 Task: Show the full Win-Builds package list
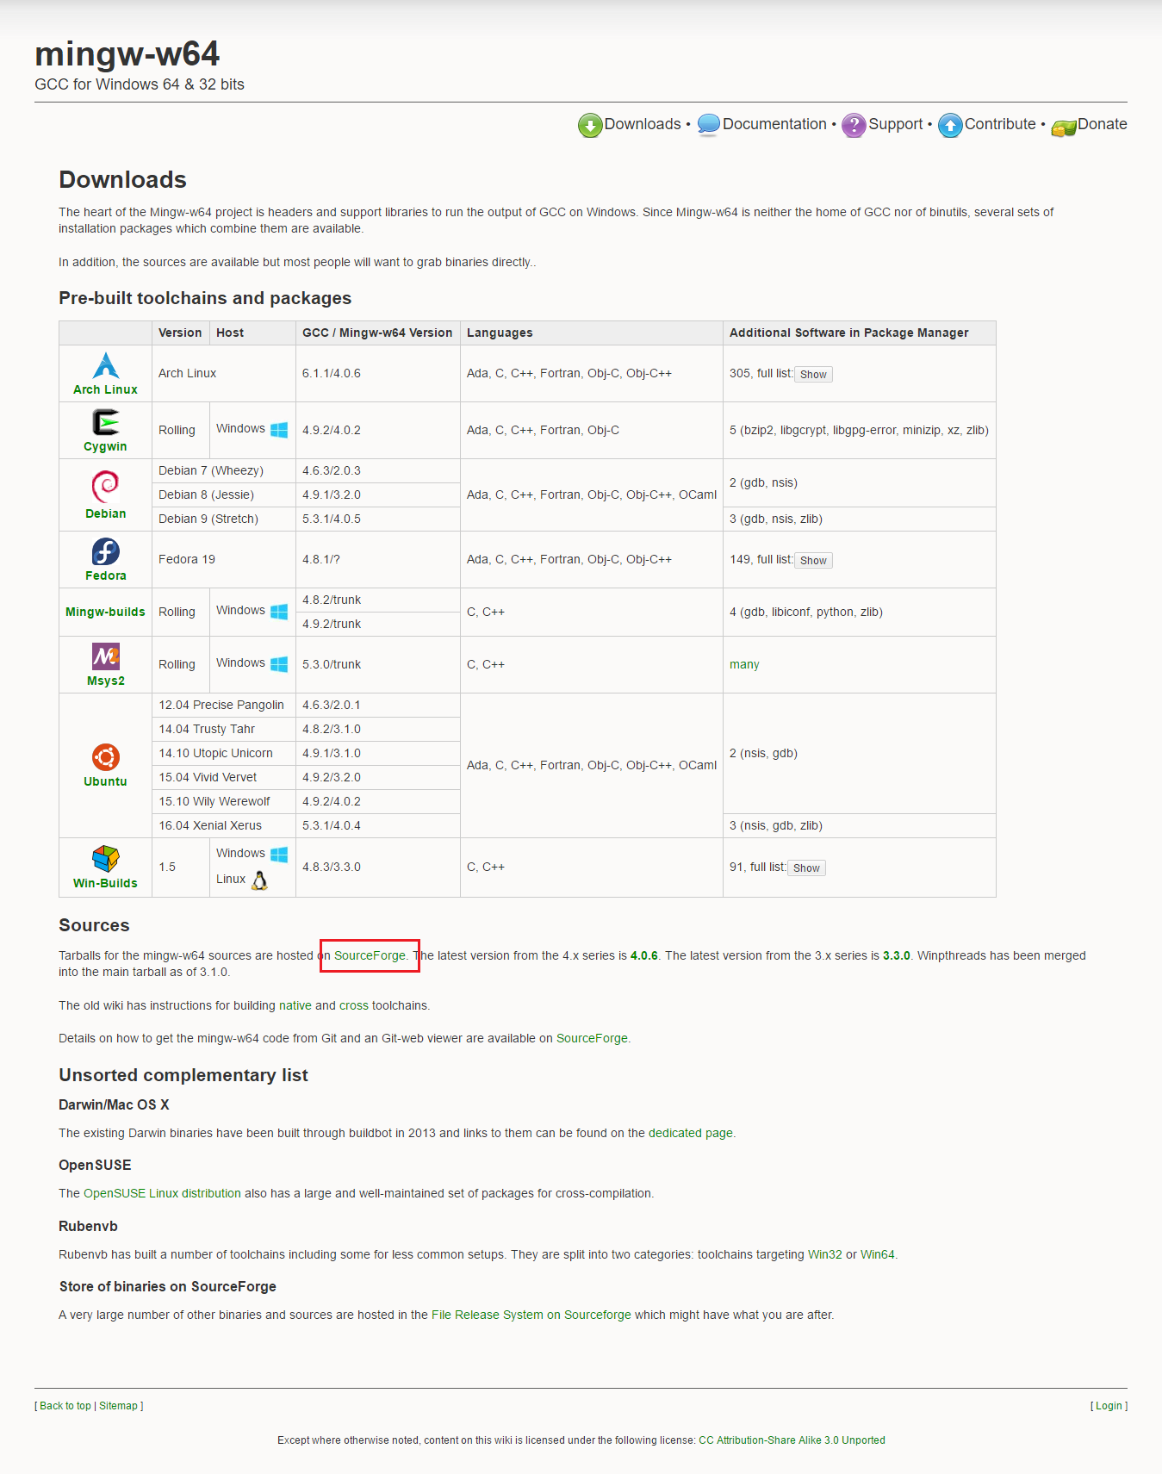(806, 868)
